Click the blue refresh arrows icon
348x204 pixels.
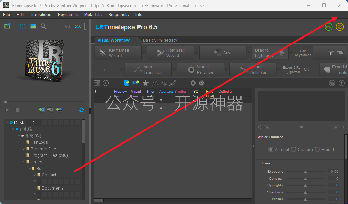point(81,110)
